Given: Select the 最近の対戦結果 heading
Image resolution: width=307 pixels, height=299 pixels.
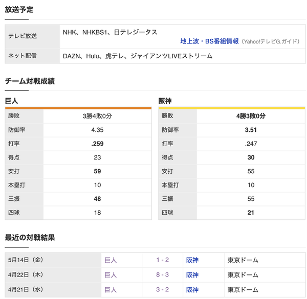Looking at the screenshot, I should coord(30,238).
